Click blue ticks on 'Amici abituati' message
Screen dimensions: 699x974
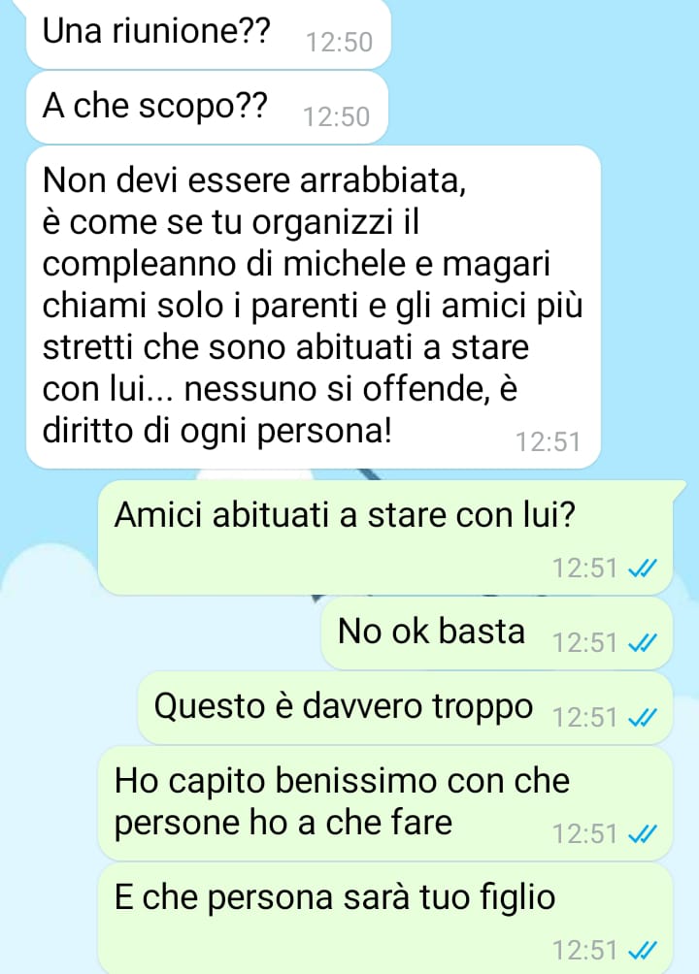[642, 568]
